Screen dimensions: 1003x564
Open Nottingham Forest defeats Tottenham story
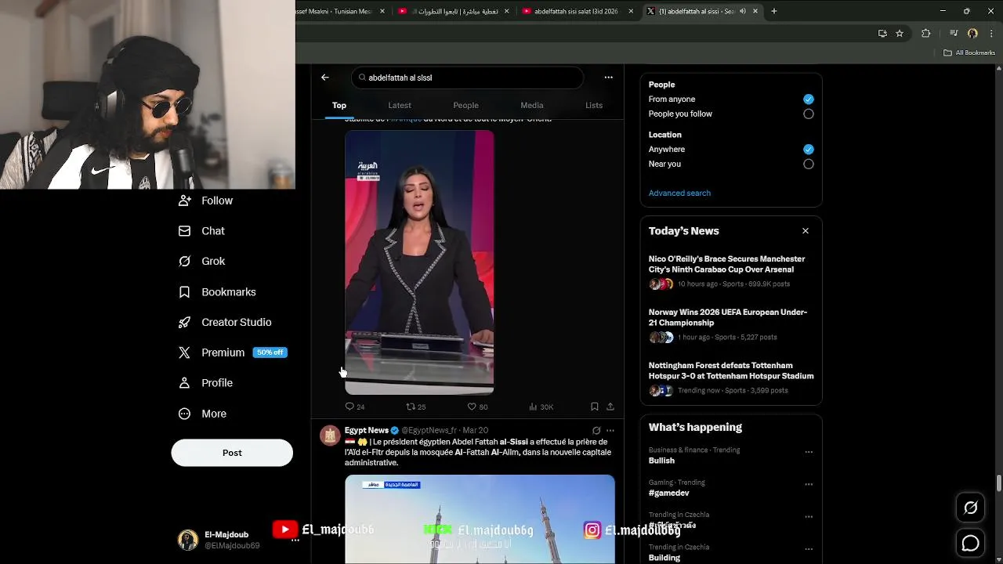point(730,378)
